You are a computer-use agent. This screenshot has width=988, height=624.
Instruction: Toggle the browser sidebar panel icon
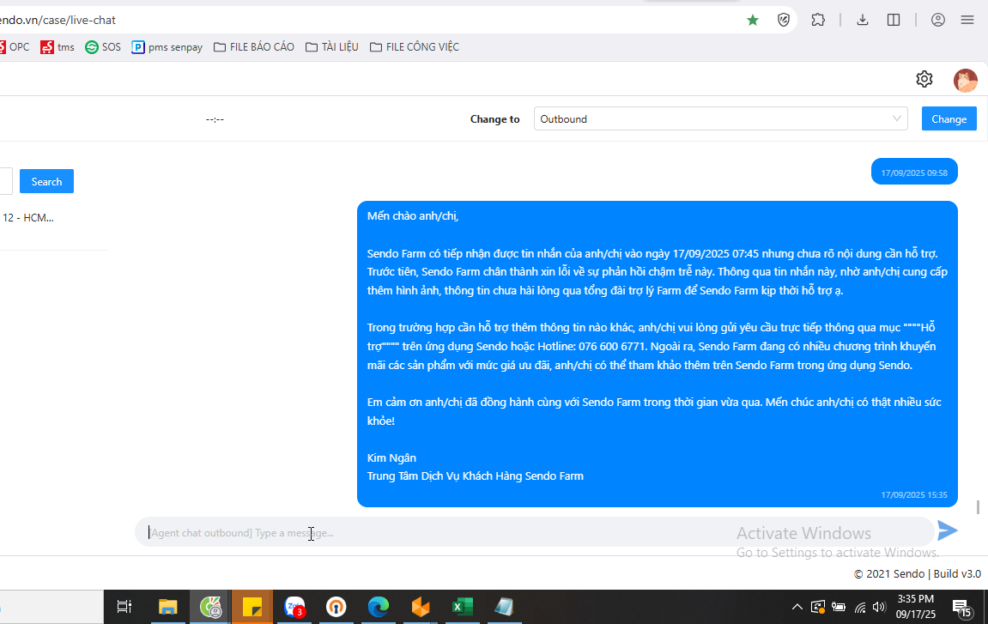tap(894, 20)
